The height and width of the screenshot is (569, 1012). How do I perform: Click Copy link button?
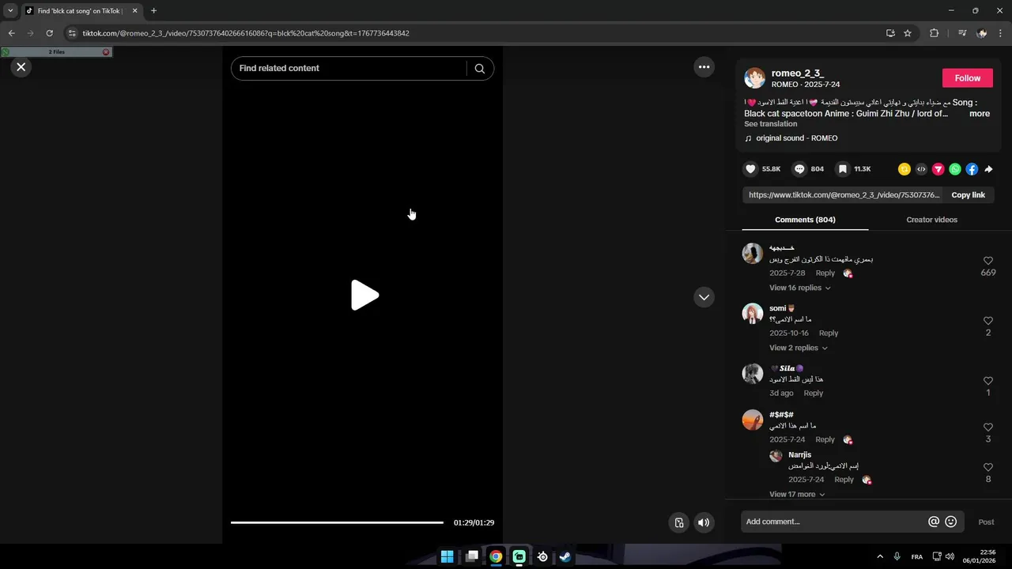tap(968, 195)
